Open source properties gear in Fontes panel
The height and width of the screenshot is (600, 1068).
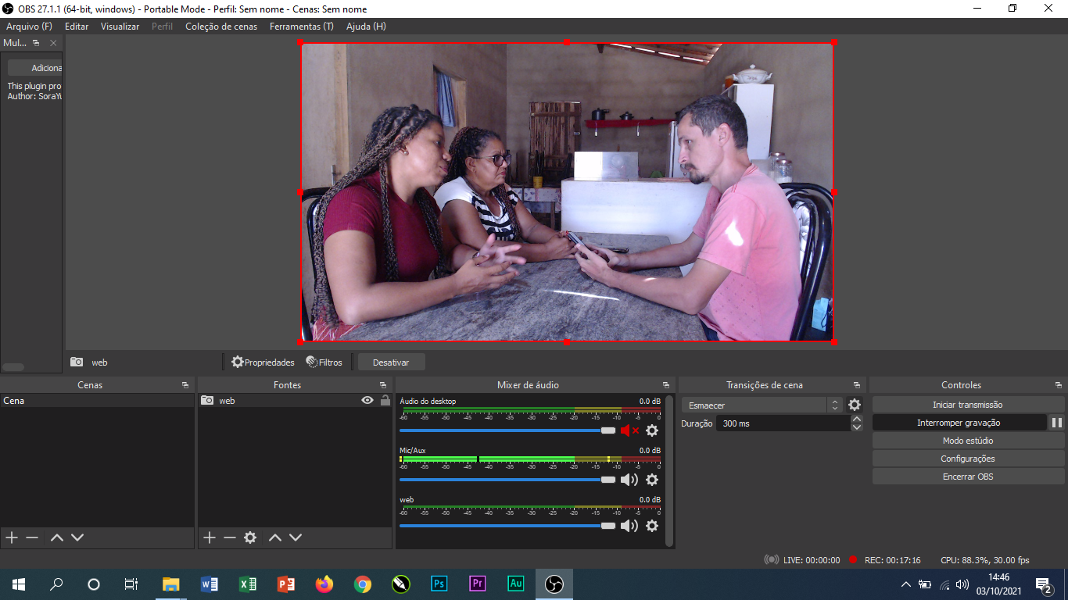[250, 537]
